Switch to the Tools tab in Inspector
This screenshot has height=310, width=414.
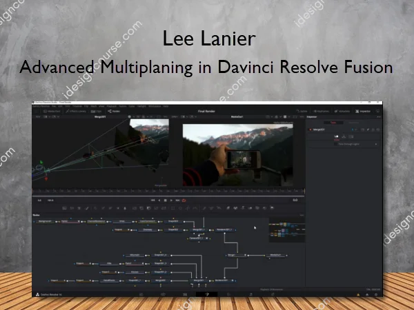click(x=333, y=123)
